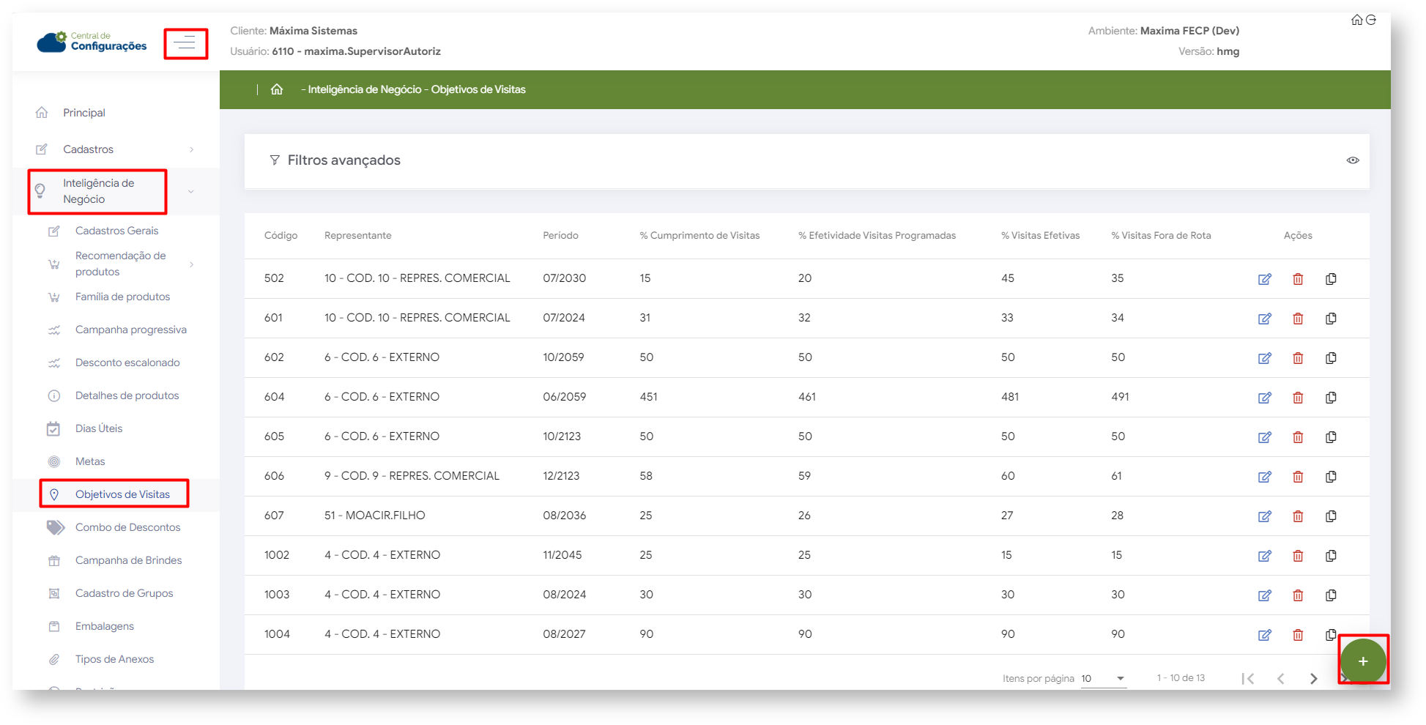Screen dimensions: 1426x725
Task: Toggle advanced filters visibility eye icon
Action: (1352, 160)
